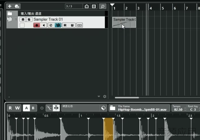Open the track search magnifier
This screenshot has width=200, height=140.
click(x=103, y=6)
